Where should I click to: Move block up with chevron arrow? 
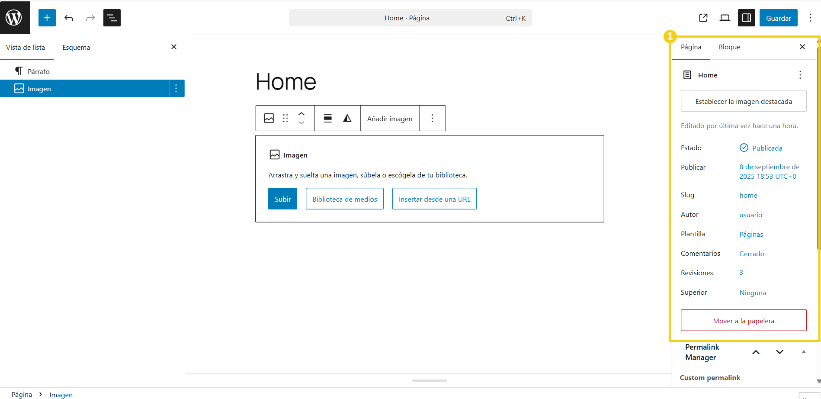(301, 114)
